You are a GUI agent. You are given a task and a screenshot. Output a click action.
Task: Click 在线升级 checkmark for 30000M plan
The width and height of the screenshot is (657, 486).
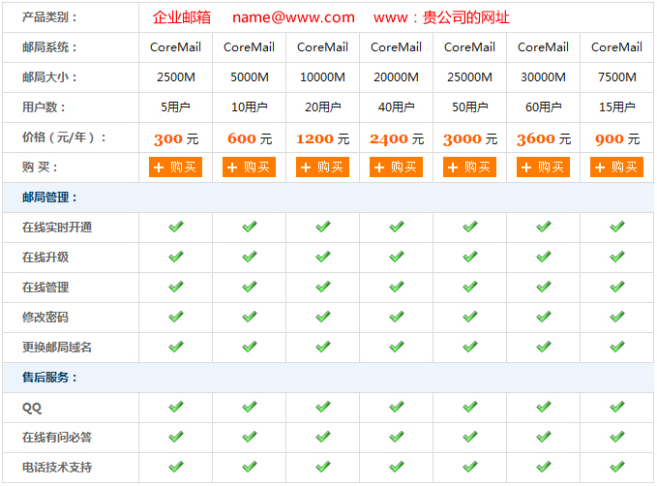544,257
